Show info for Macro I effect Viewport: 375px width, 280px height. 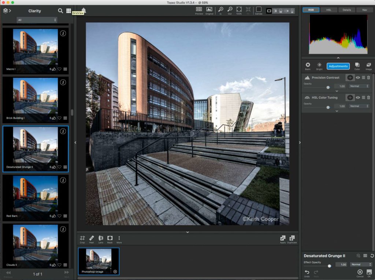(63, 33)
